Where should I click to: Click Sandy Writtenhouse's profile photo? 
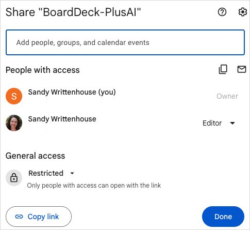[14, 123]
